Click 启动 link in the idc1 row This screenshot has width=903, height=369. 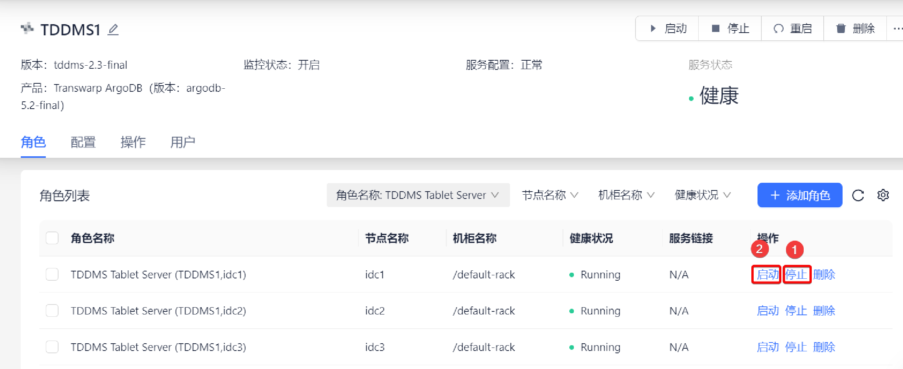[768, 275]
